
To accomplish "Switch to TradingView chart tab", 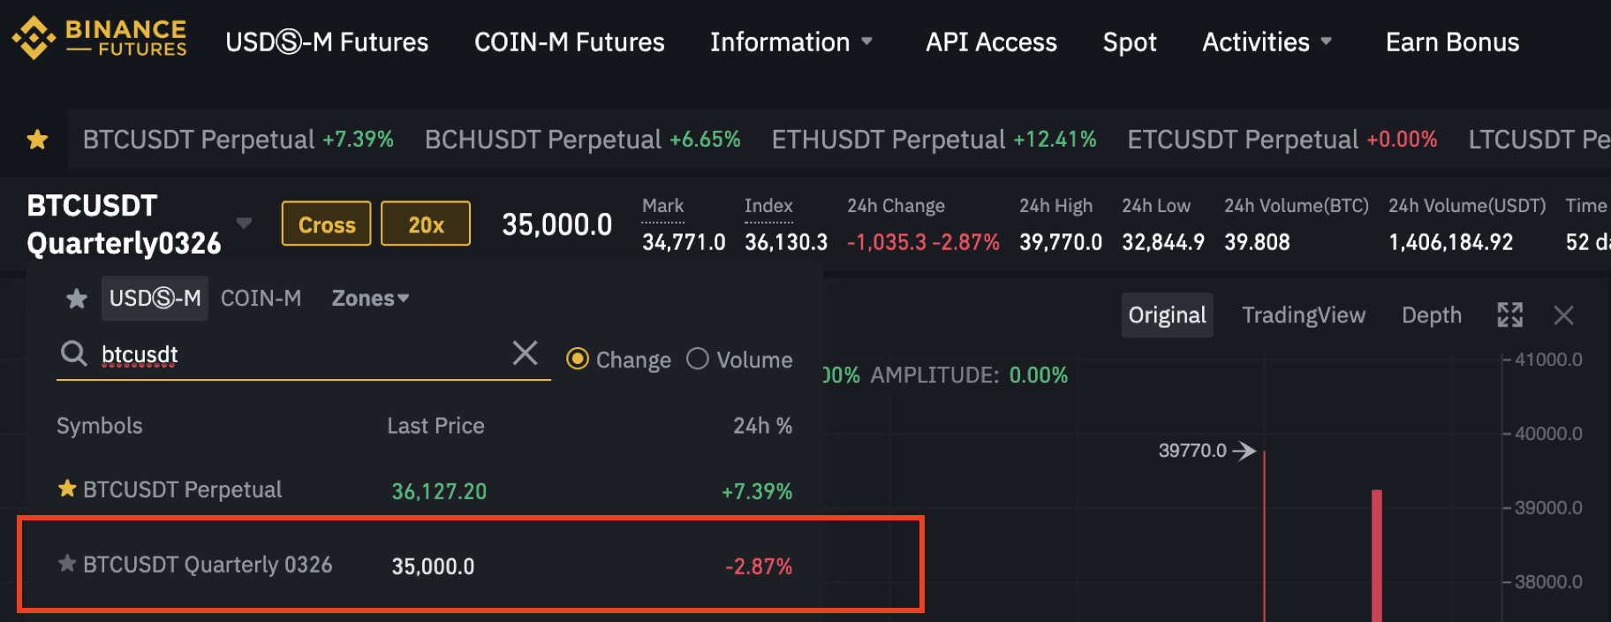I will [x=1304, y=315].
